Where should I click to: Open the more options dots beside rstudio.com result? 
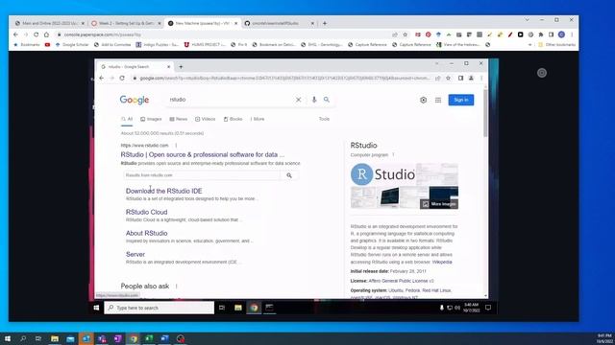(x=176, y=145)
